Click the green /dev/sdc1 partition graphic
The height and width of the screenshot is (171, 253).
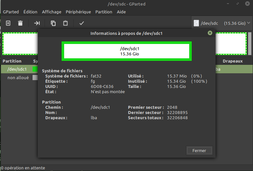[126, 51]
